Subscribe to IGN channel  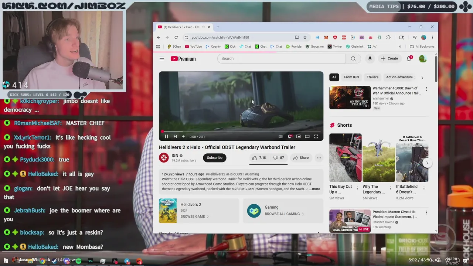(215, 158)
